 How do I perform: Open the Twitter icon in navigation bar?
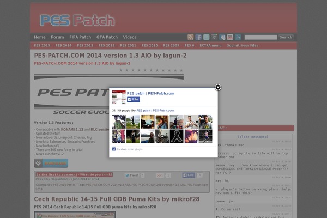[x=206, y=37]
